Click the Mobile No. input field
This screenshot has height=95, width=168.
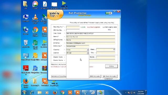(x=77, y=46)
